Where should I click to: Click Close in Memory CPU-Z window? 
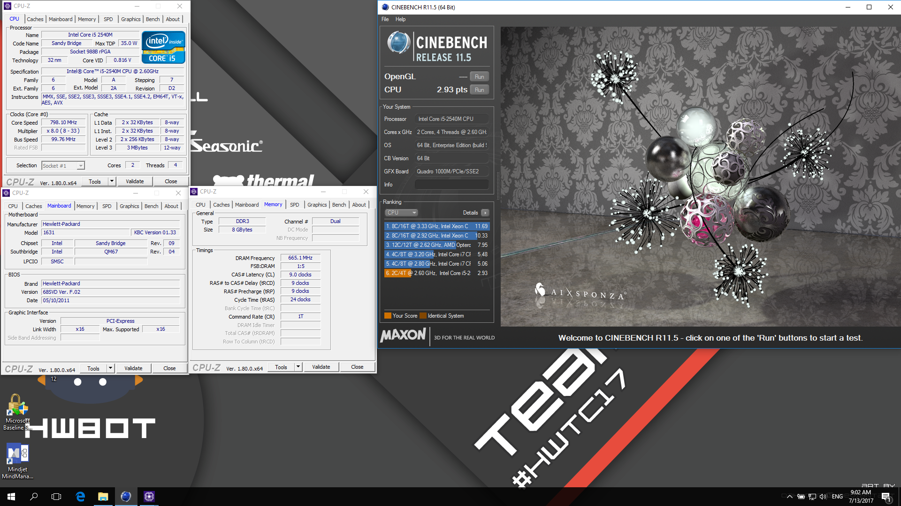357,367
